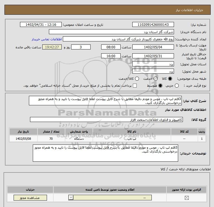This screenshot has width=214, height=207.
Task: Click the گروه کالا field کامپیوتر و فناوری
Action: (x=106, y=120)
